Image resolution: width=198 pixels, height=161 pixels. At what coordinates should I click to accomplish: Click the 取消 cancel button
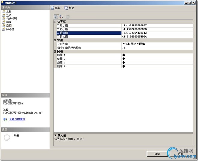pos(181,154)
